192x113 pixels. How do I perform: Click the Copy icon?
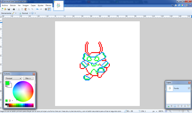tap(22, 9)
